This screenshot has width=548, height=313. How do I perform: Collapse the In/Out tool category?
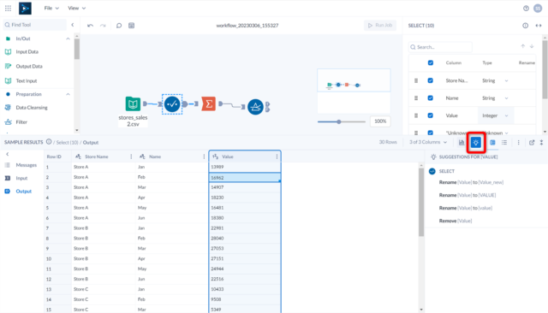68,38
